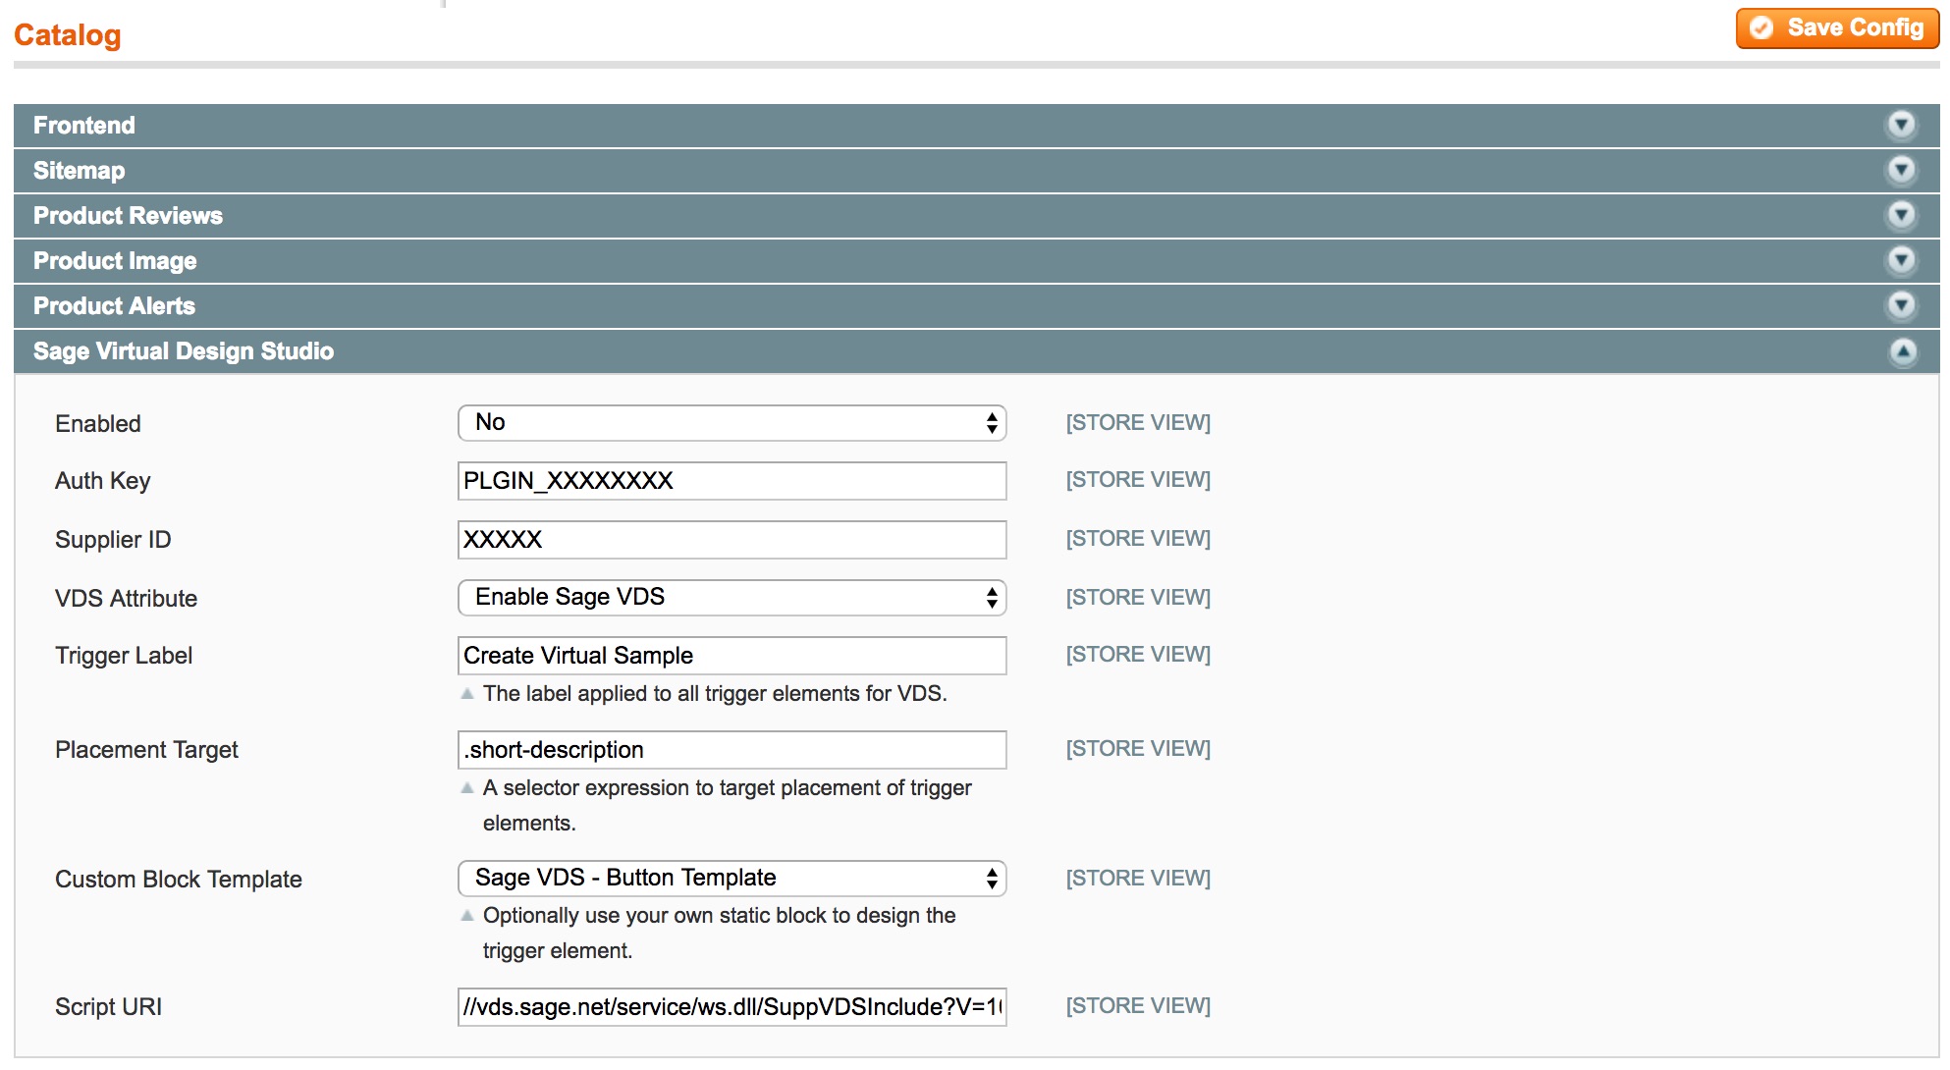The image size is (1950, 1070).
Task: Open the Custom Block Template dropdown
Action: click(731, 879)
